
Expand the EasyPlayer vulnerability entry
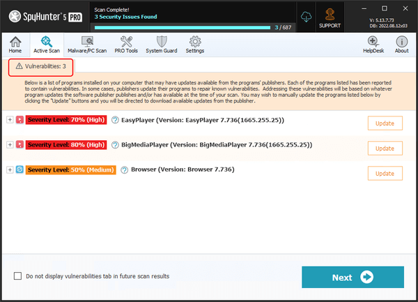[x=10, y=120]
